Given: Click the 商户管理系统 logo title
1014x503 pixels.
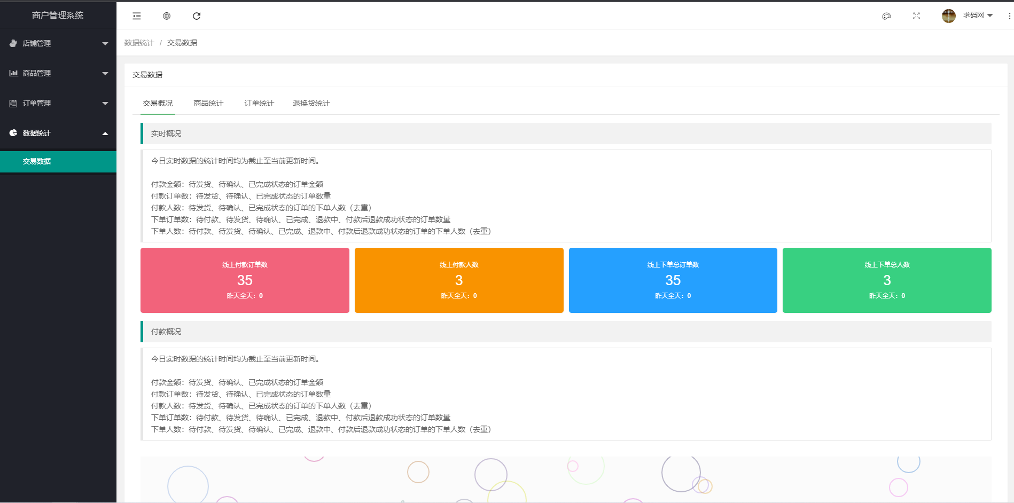Looking at the screenshot, I should point(58,15).
